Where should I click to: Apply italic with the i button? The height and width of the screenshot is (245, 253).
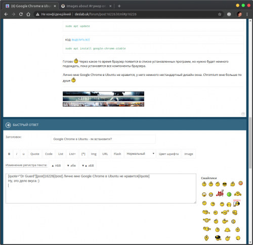[x=17, y=154]
